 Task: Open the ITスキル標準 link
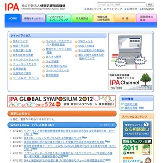pyautogui.click(x=53, y=57)
